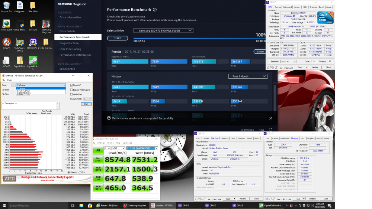Image resolution: width=372 pixels, height=209 pixels.
Task: Select the Samsung Magician desktop shortcut
Action: (x=46, y=26)
